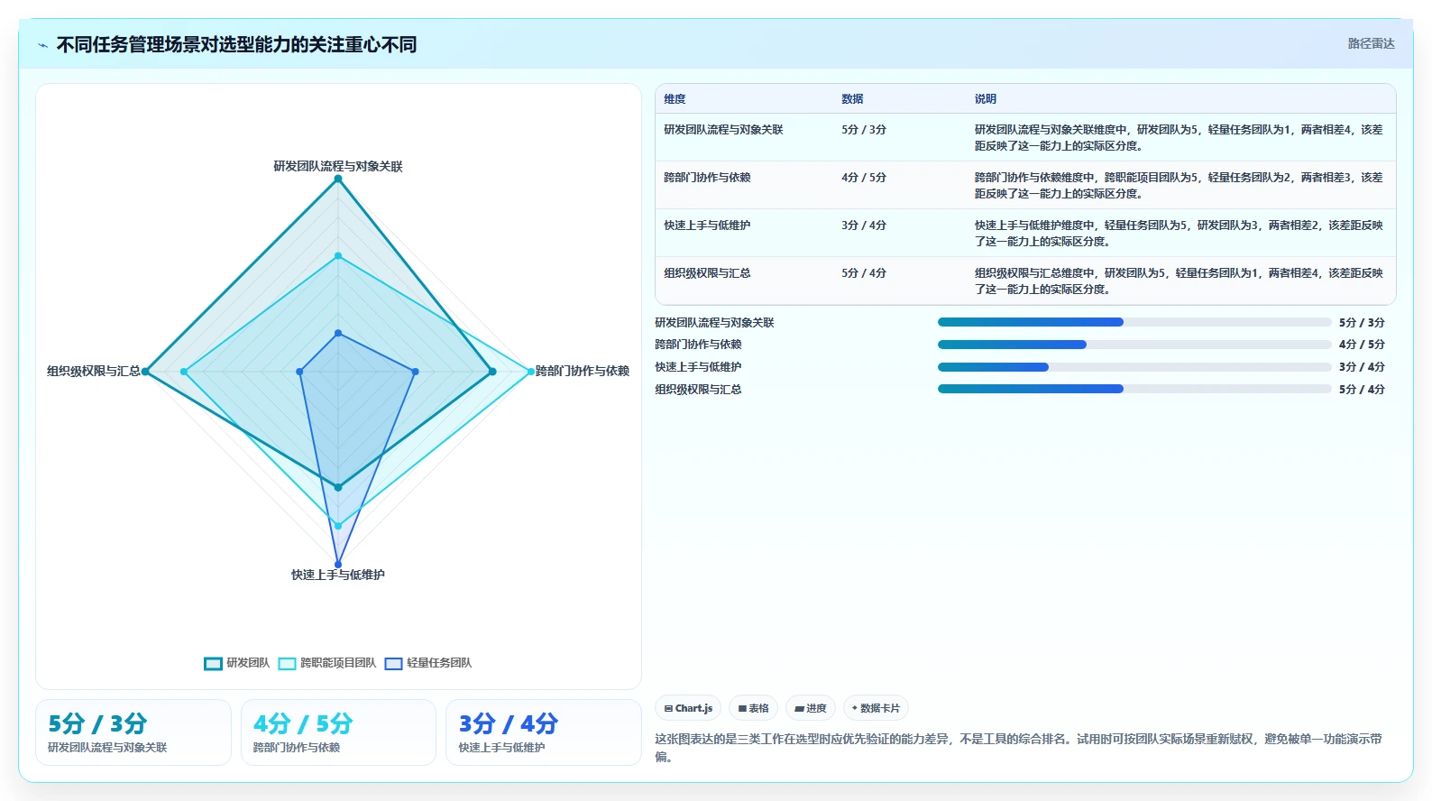Select table row 快速上手与低维护

[1025, 233]
